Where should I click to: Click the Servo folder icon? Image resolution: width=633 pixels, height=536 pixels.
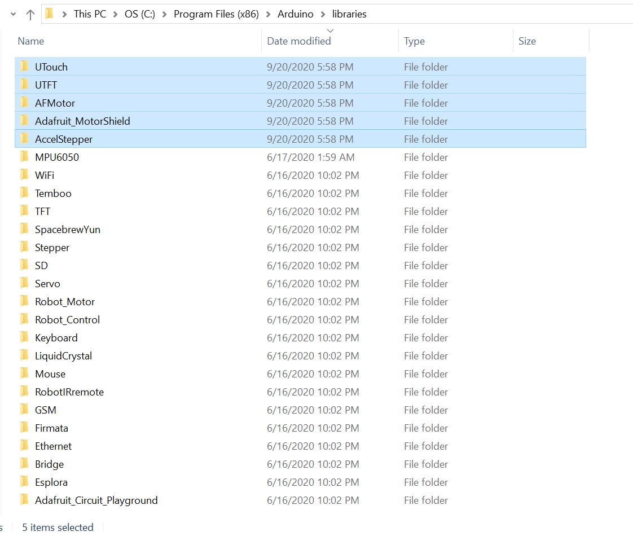click(25, 283)
